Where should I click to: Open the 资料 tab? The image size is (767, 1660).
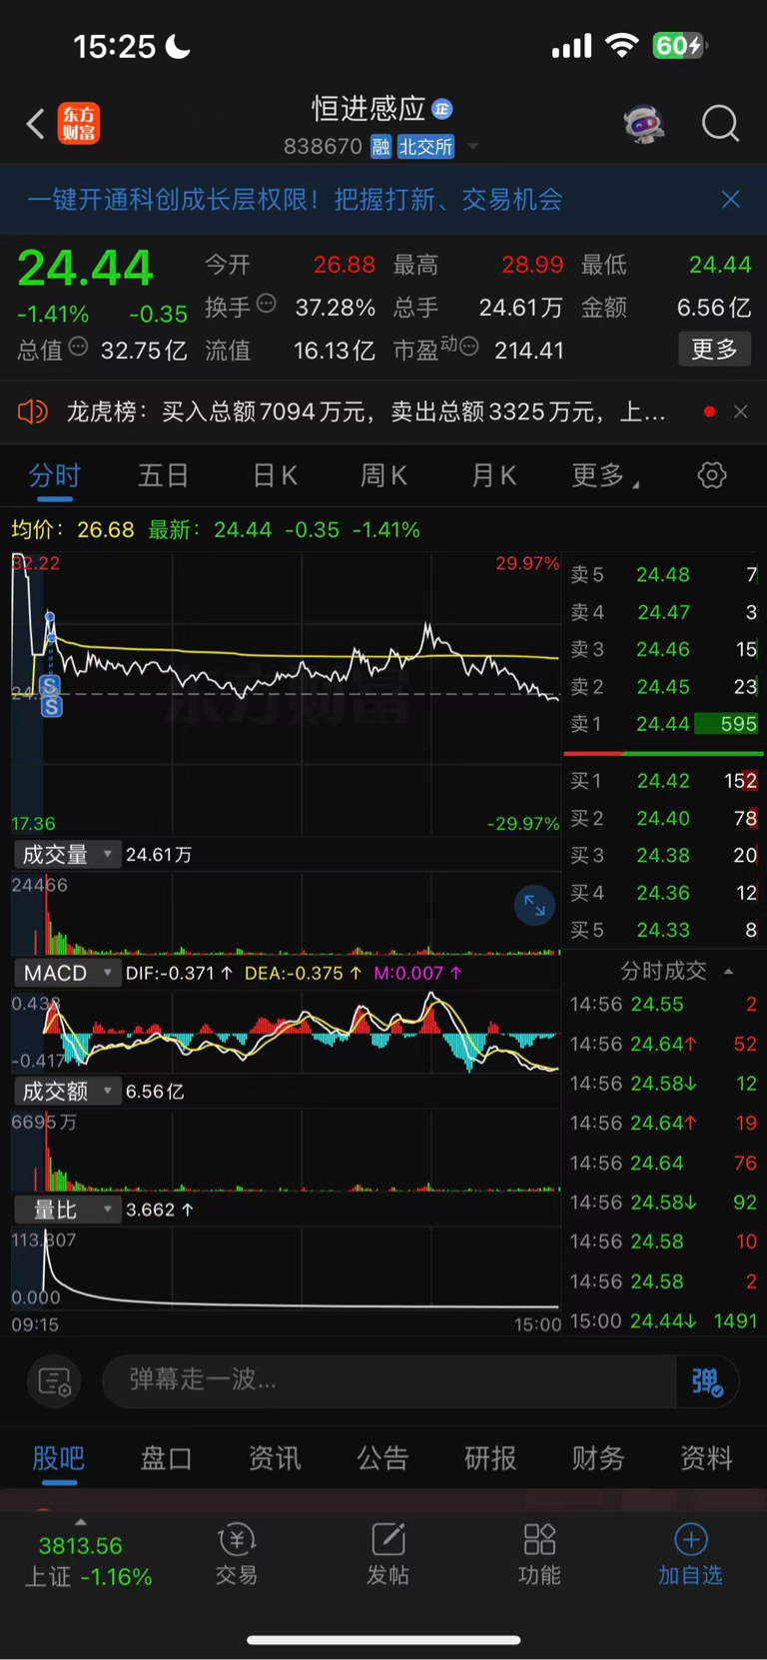coord(706,1458)
